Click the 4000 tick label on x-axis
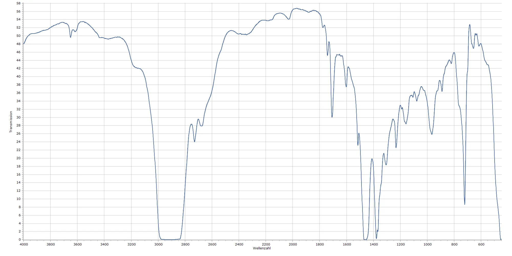 24,244
